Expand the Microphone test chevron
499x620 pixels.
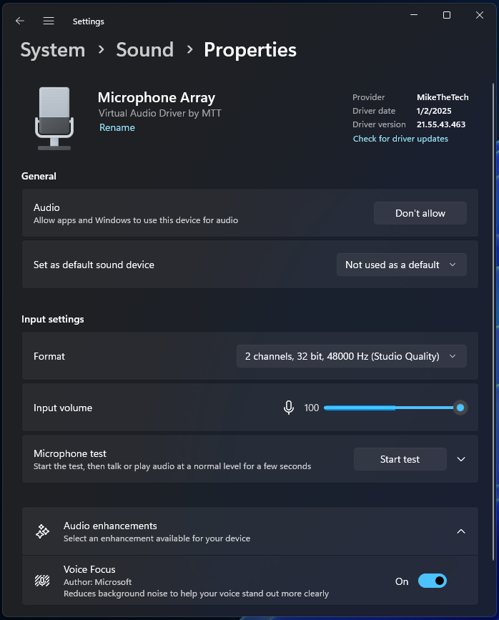point(461,459)
